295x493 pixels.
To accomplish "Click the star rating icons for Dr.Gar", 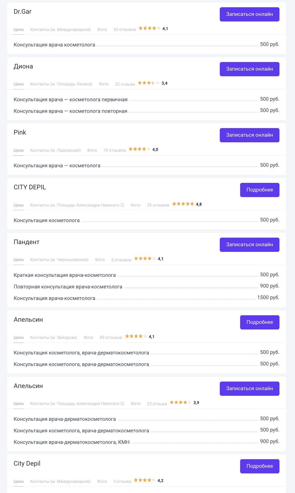I will [x=150, y=28].
